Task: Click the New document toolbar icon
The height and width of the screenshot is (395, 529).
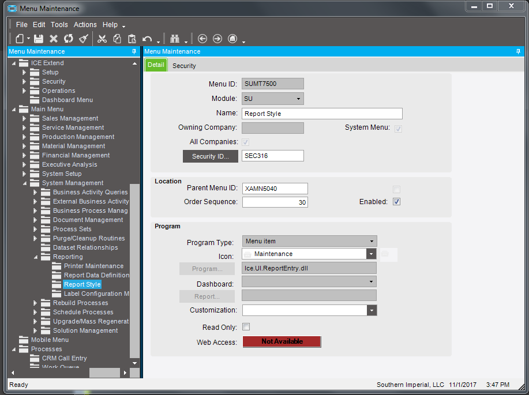Action: pos(20,39)
